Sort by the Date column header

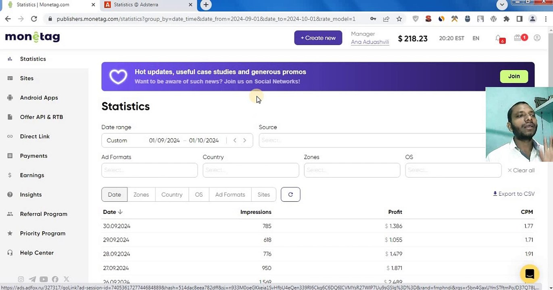pyautogui.click(x=113, y=212)
